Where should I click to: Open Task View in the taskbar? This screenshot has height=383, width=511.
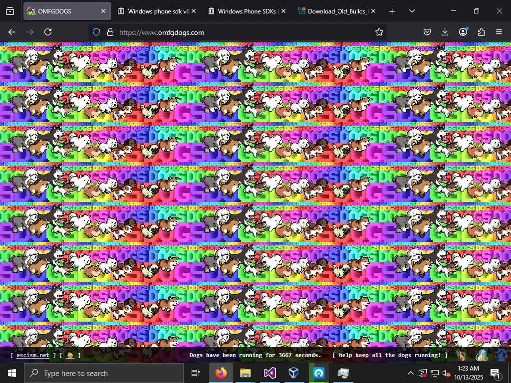pyautogui.click(x=196, y=373)
